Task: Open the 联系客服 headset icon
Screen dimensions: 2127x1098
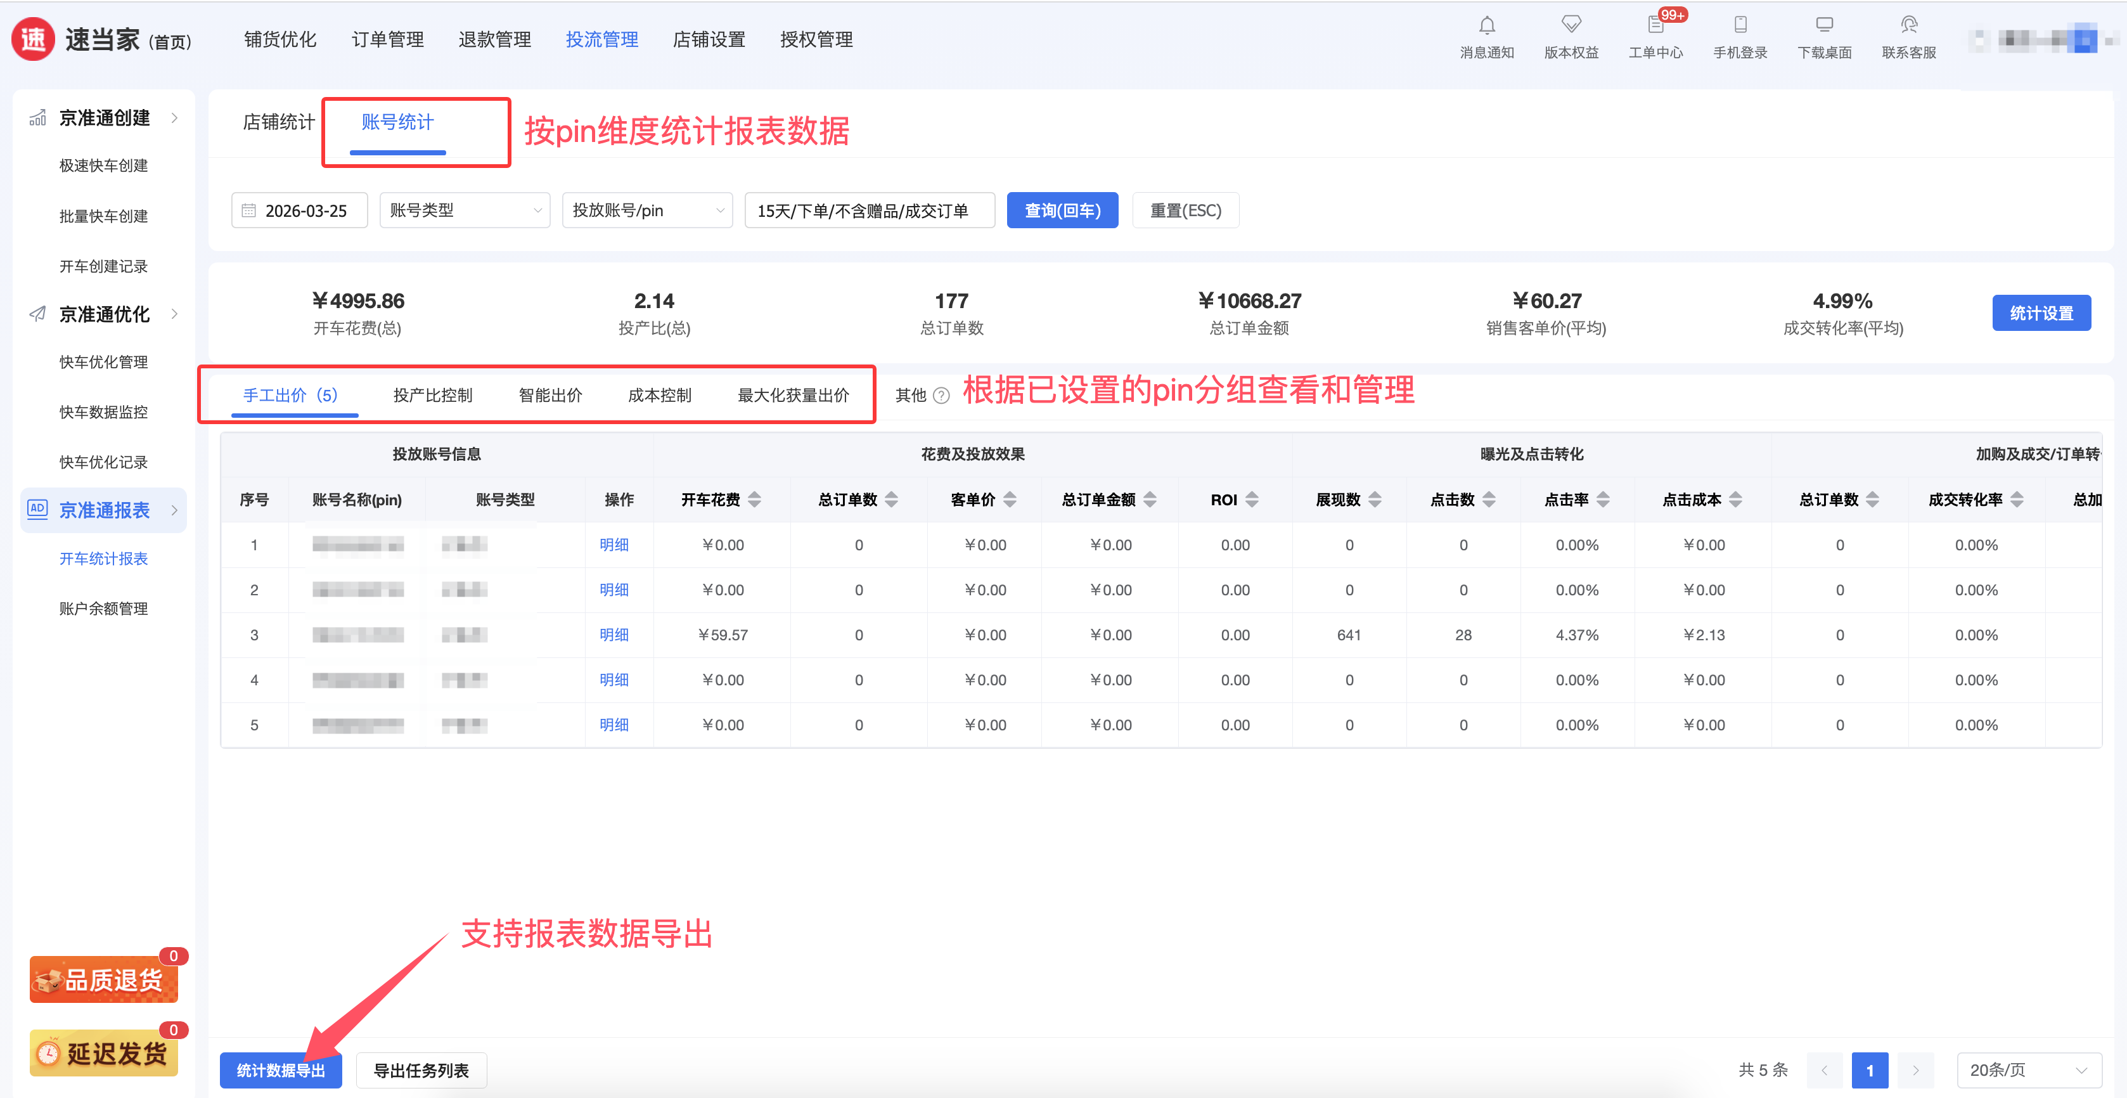Action: (1908, 25)
